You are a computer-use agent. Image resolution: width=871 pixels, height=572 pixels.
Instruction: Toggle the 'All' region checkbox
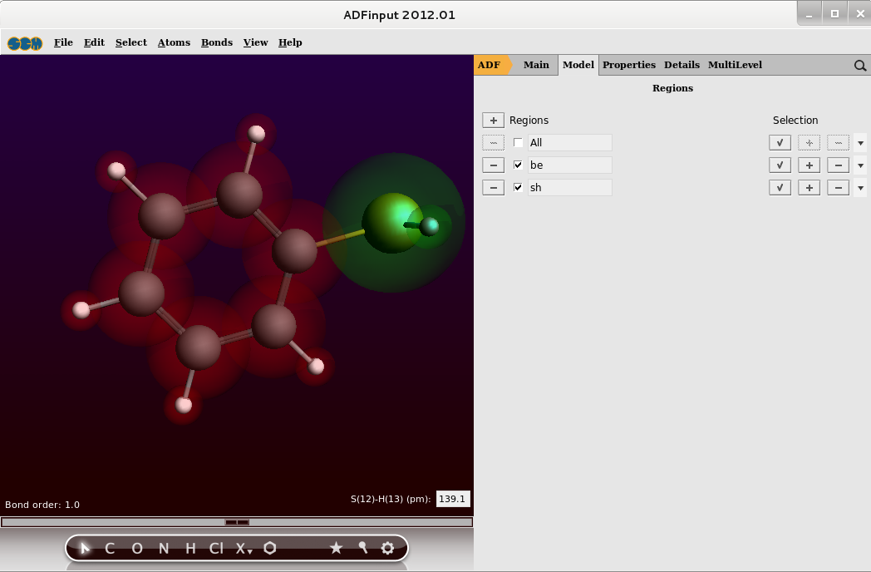coord(519,143)
